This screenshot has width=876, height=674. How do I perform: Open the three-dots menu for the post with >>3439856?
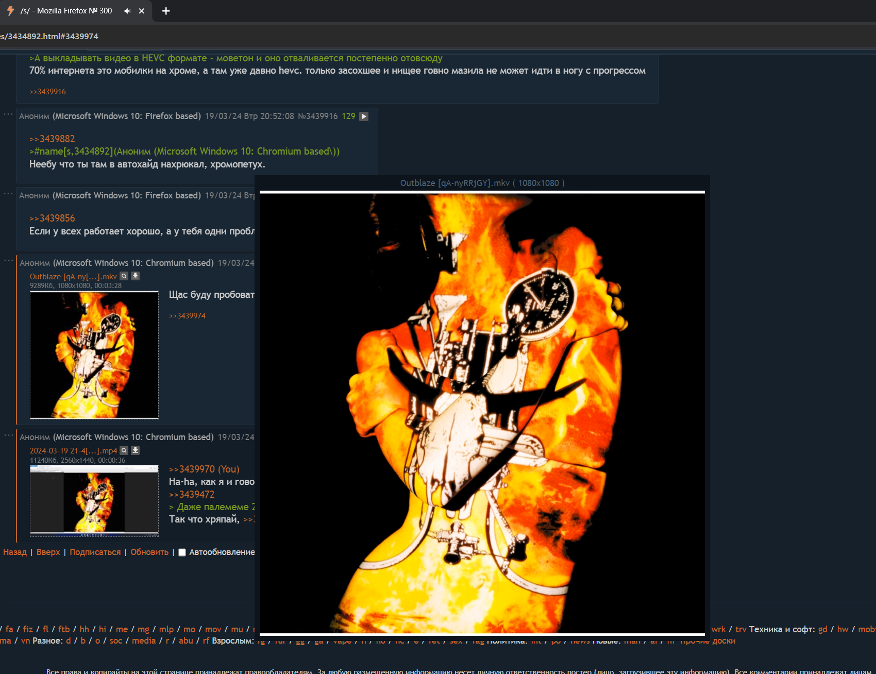(x=8, y=194)
